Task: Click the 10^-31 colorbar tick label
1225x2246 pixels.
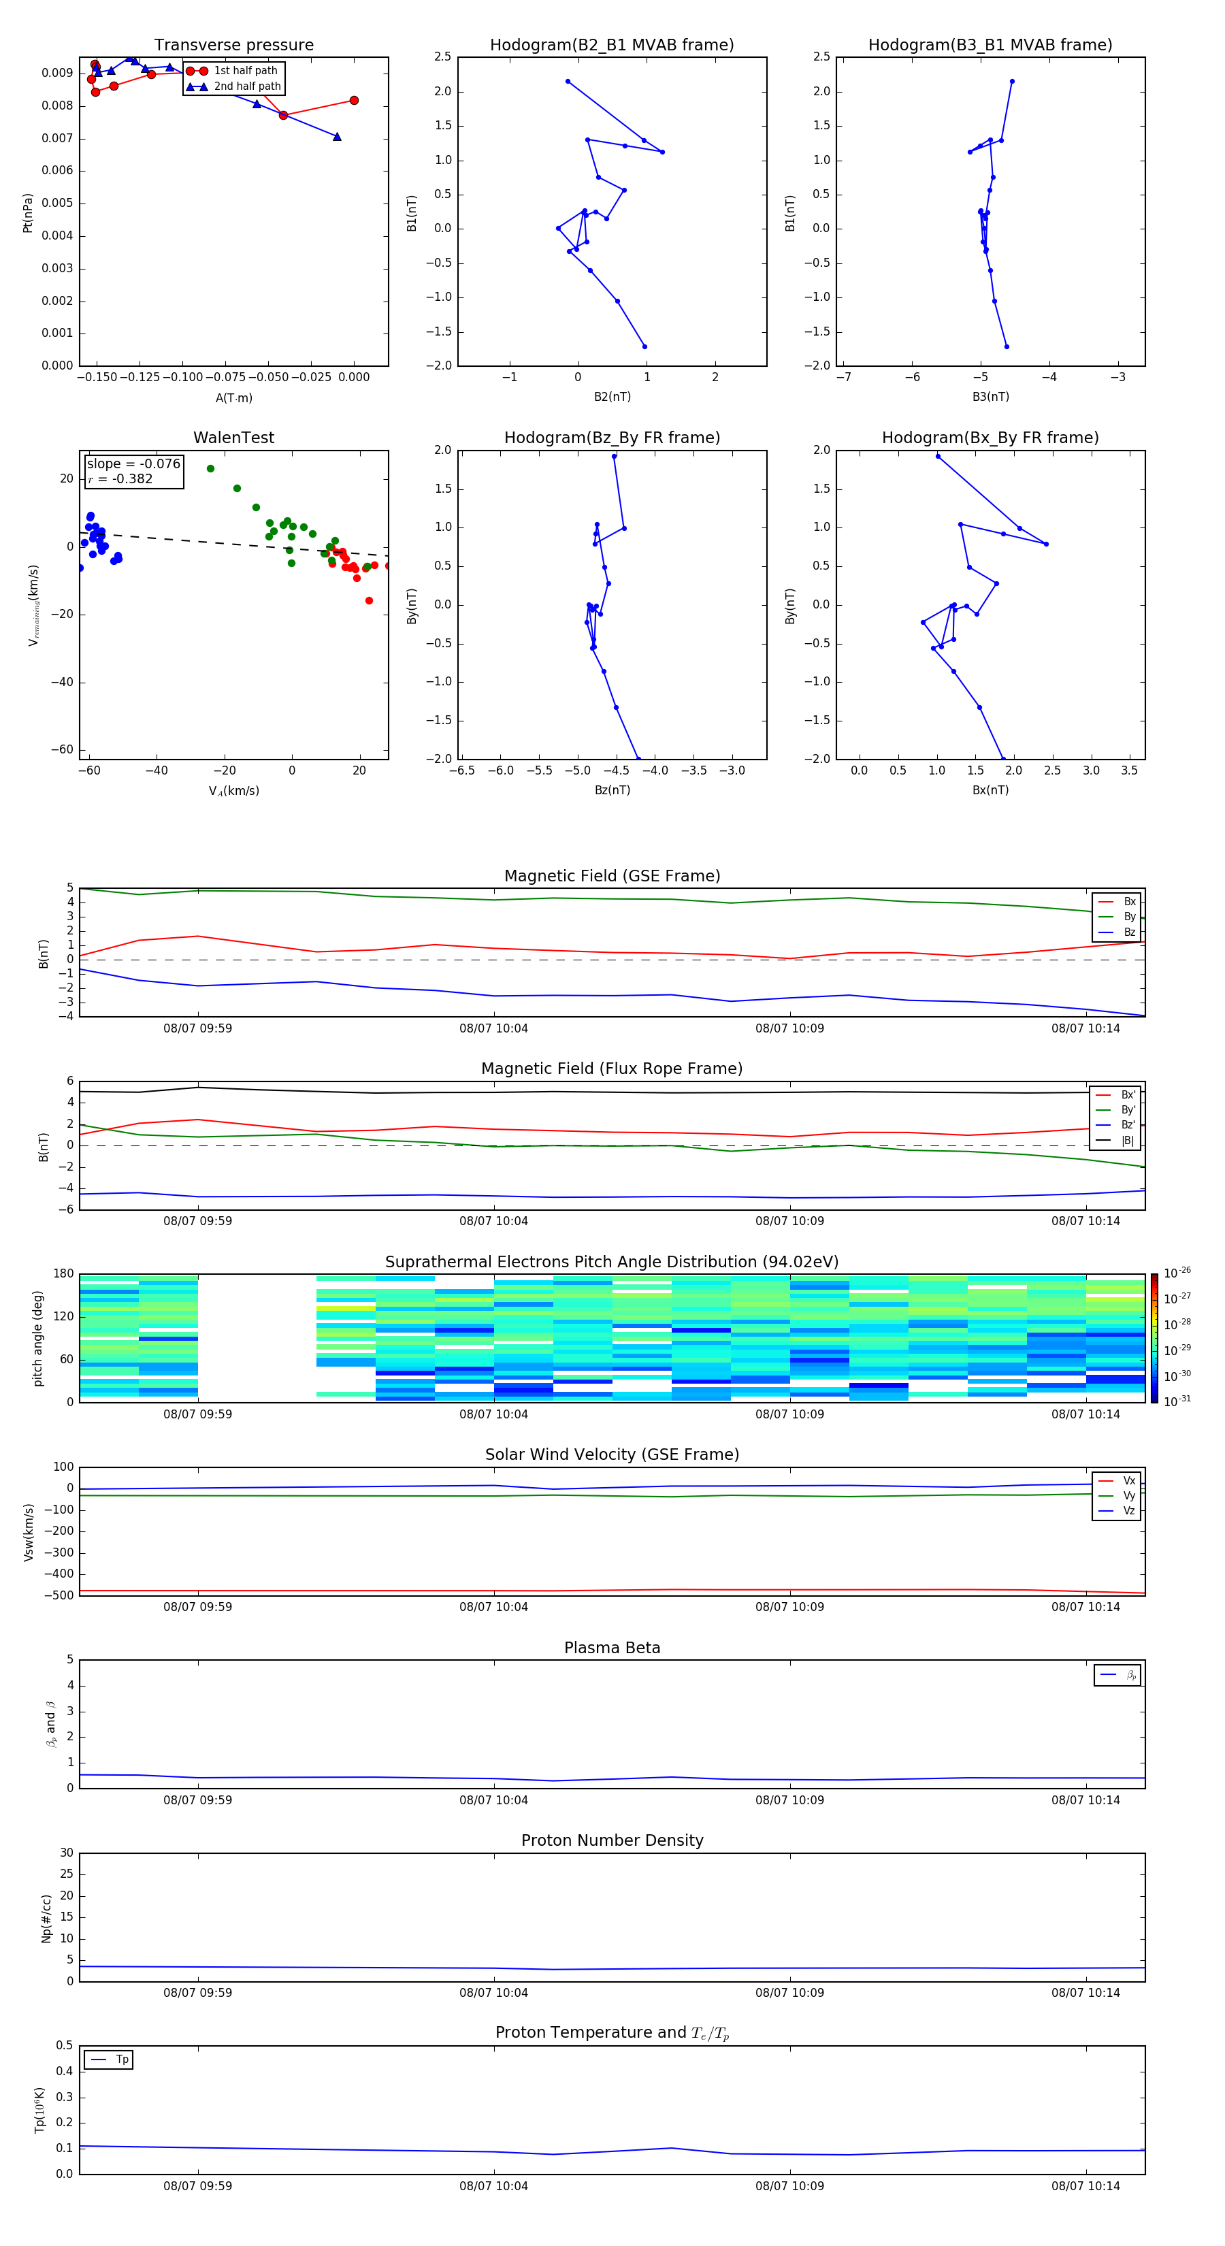Action: coord(1177,1401)
